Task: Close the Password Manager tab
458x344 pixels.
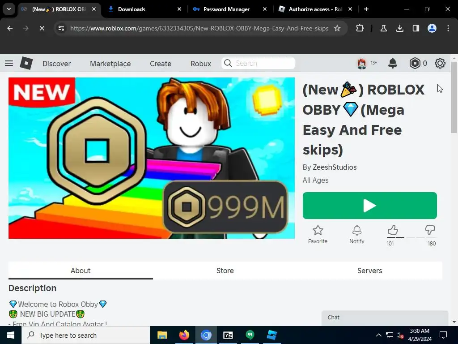Action: coord(264,9)
